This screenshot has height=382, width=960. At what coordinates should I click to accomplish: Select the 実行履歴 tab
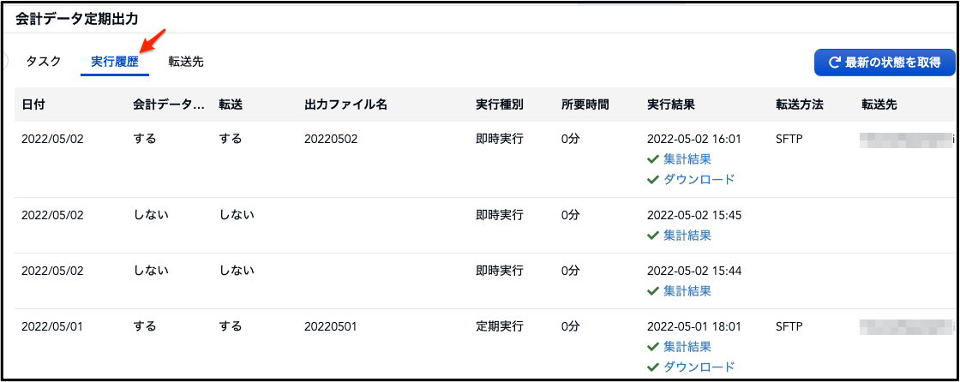coord(115,62)
